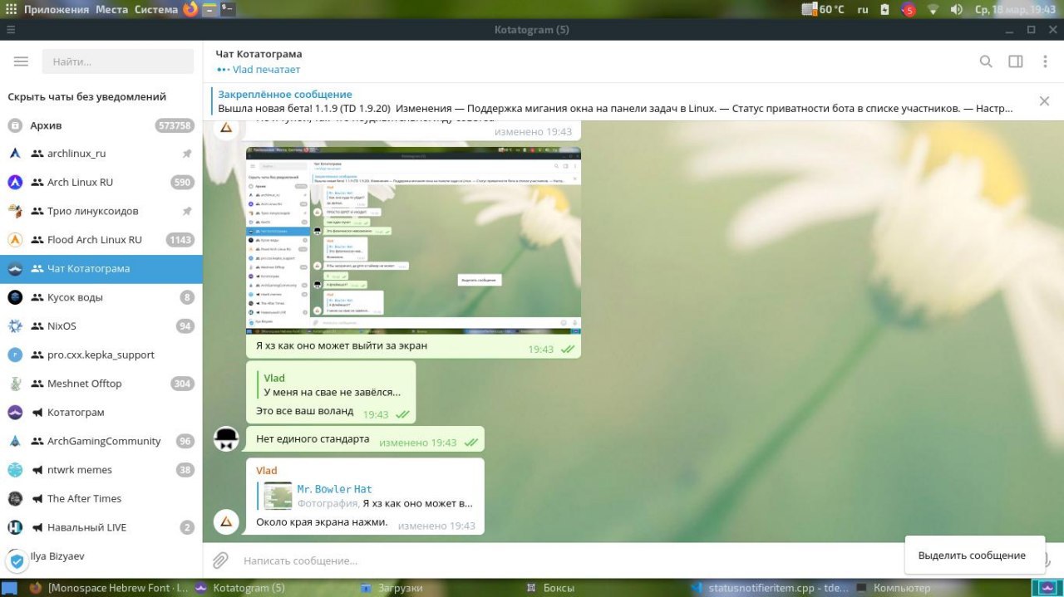Viewport: 1064px width, 597px height.
Task: Open the Система menu in the top panel
Action: point(156,9)
